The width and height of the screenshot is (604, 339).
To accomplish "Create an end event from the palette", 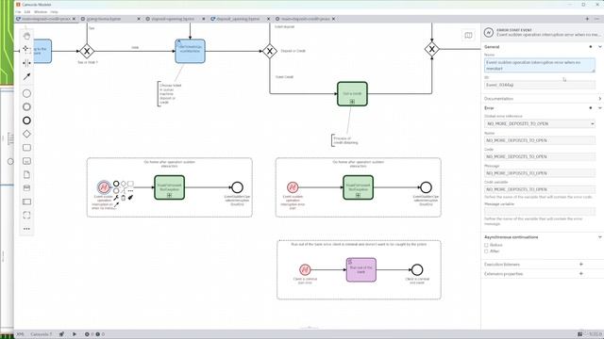I will (x=26, y=121).
